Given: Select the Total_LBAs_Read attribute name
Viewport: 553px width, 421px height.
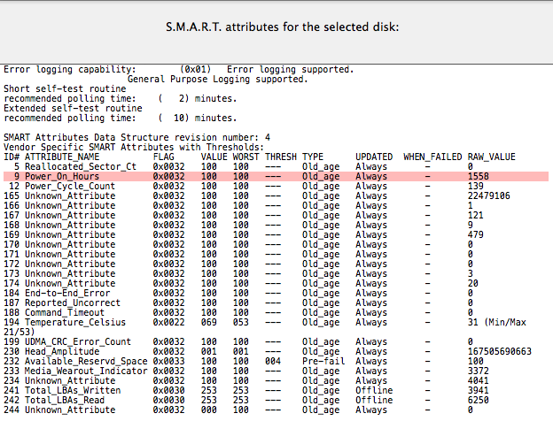Looking at the screenshot, I should coord(65,401).
